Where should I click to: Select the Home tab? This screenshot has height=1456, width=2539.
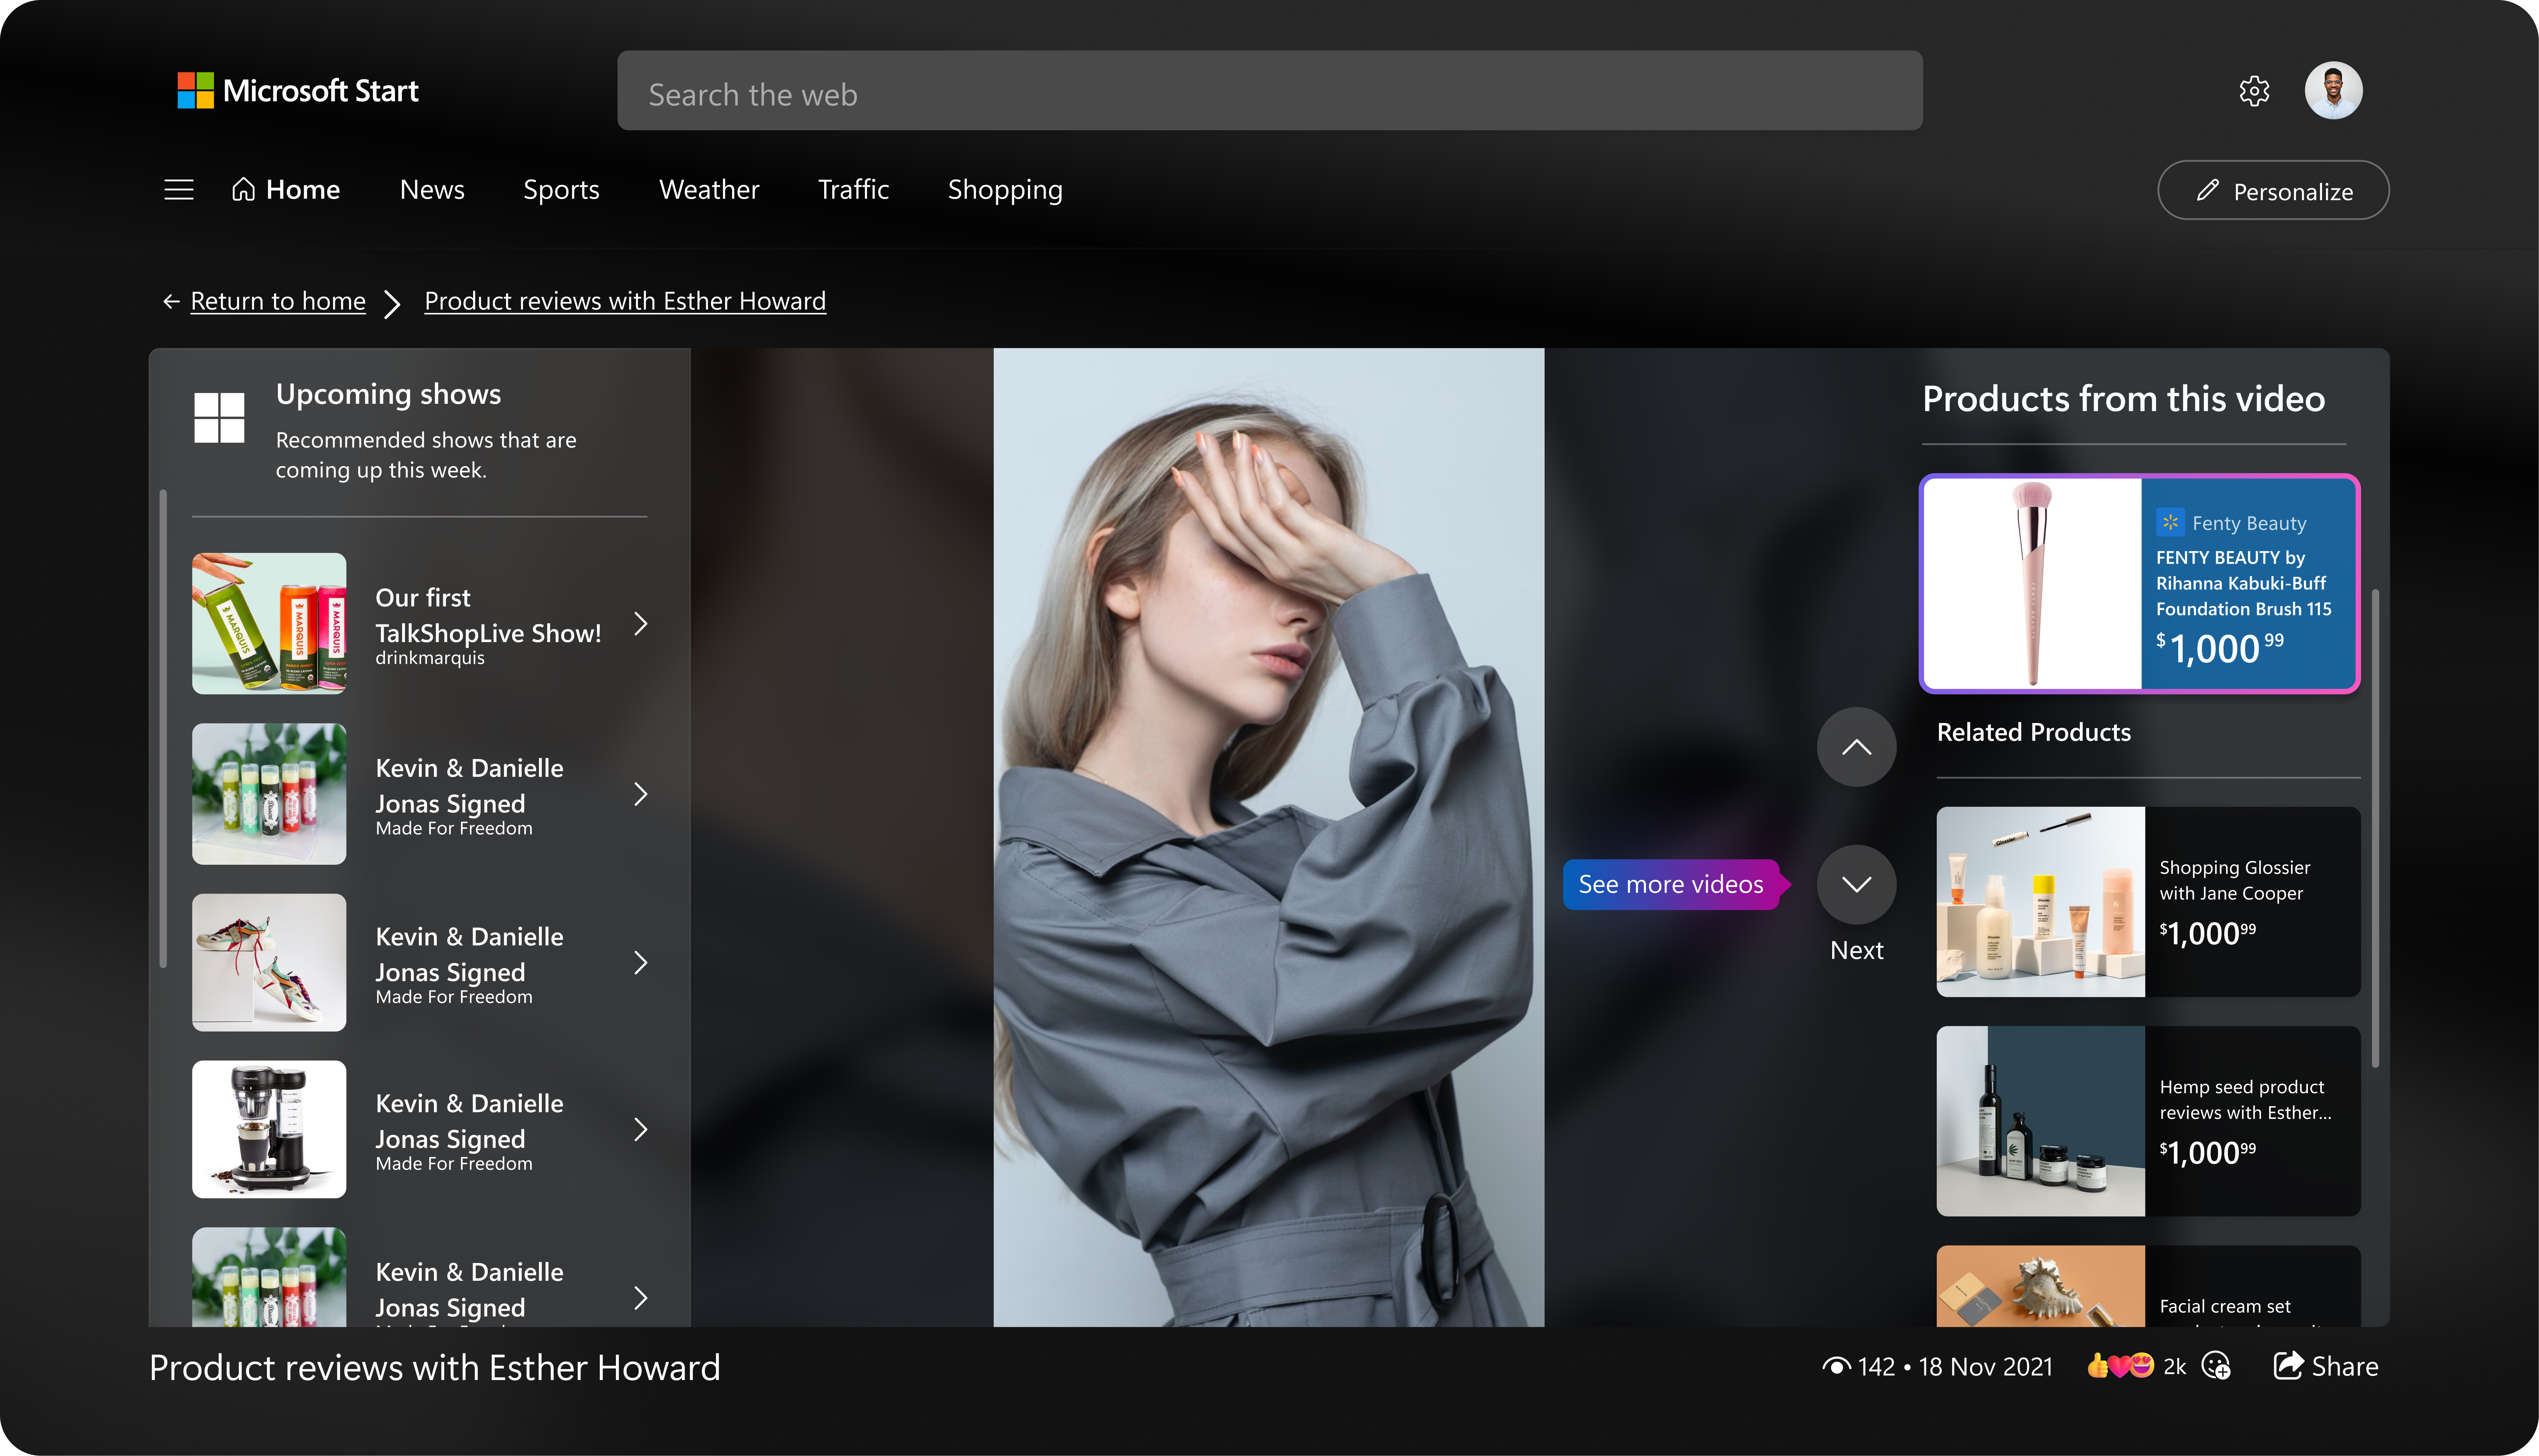286,190
